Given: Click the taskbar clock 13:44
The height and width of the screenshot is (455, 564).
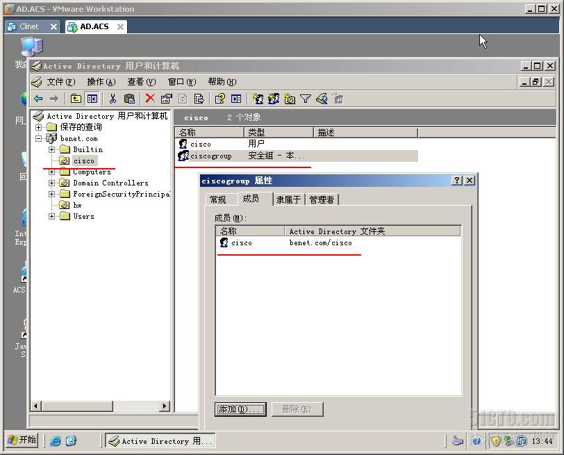Looking at the screenshot, I should [542, 441].
